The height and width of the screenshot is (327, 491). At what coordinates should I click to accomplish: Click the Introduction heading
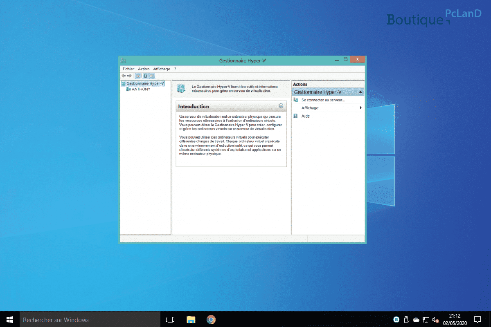point(194,106)
